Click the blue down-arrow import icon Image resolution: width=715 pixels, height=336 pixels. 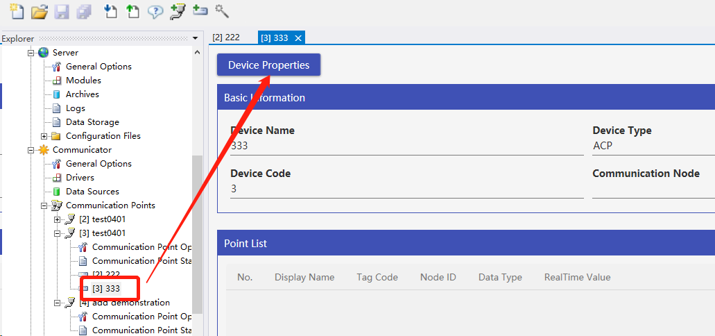(x=110, y=11)
